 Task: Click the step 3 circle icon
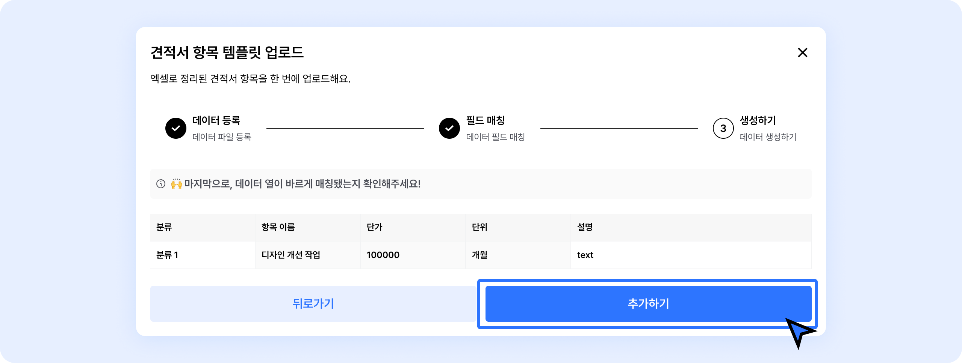(x=723, y=128)
